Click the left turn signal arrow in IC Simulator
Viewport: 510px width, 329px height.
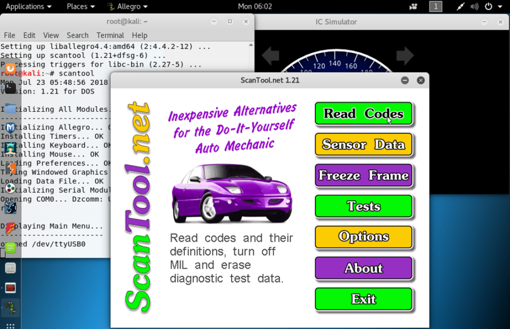[270, 56]
